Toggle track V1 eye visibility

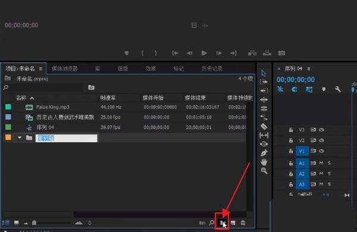321,151
